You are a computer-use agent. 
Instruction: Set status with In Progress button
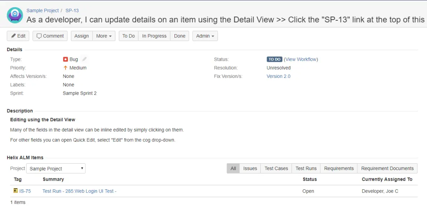click(x=154, y=36)
